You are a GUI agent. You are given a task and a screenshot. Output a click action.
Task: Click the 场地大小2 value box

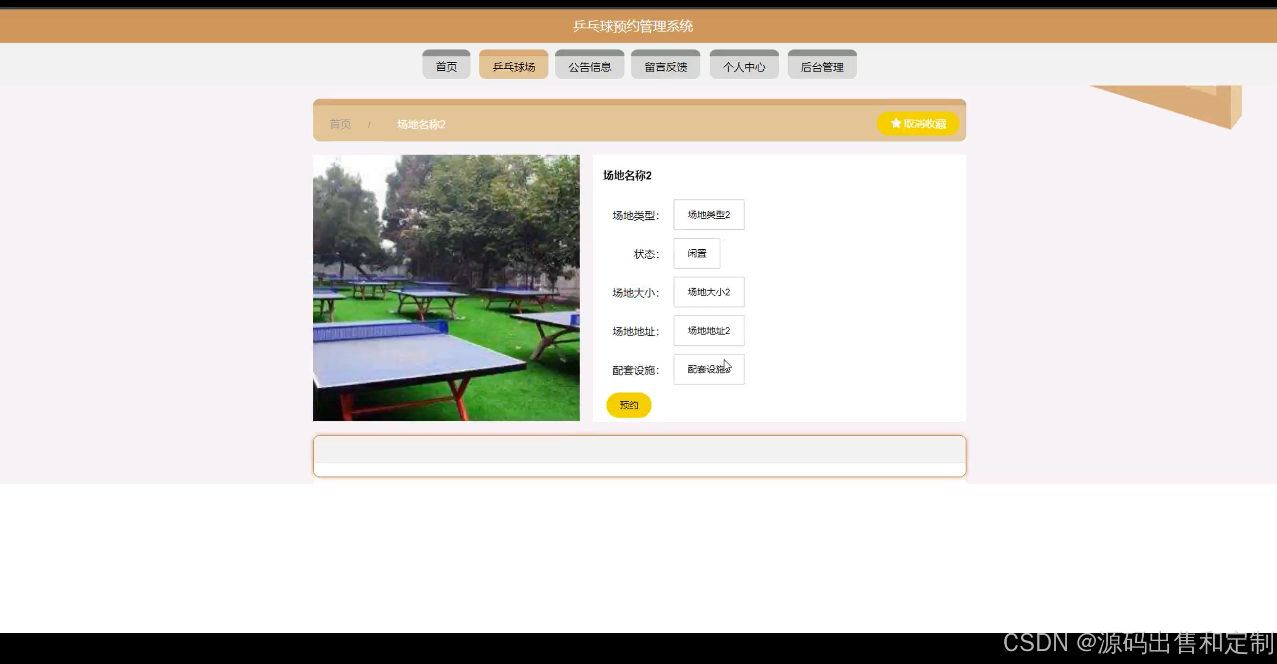coord(708,292)
